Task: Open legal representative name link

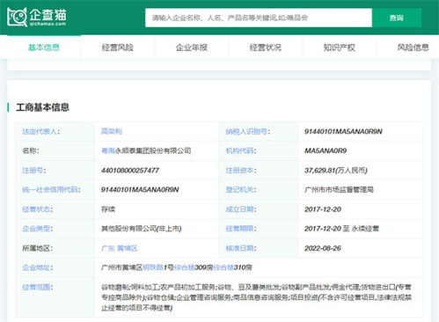Action: pos(112,131)
